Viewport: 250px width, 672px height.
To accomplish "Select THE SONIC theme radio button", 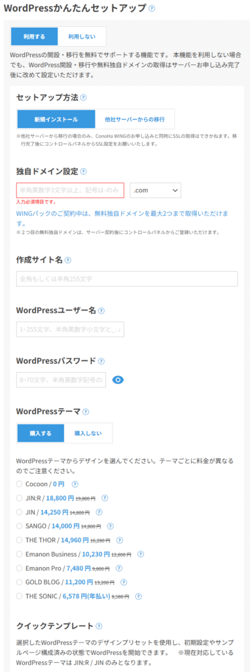I will click(x=19, y=596).
